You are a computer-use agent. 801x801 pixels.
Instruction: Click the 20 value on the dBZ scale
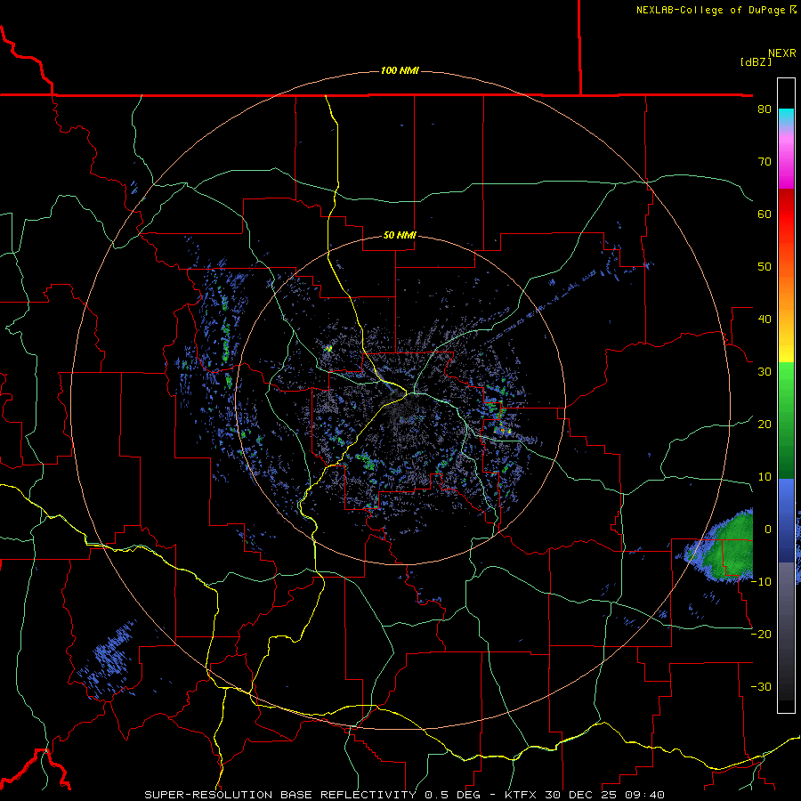click(x=765, y=424)
